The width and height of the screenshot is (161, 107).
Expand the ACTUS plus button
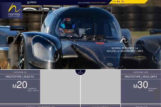[x=80, y=72]
